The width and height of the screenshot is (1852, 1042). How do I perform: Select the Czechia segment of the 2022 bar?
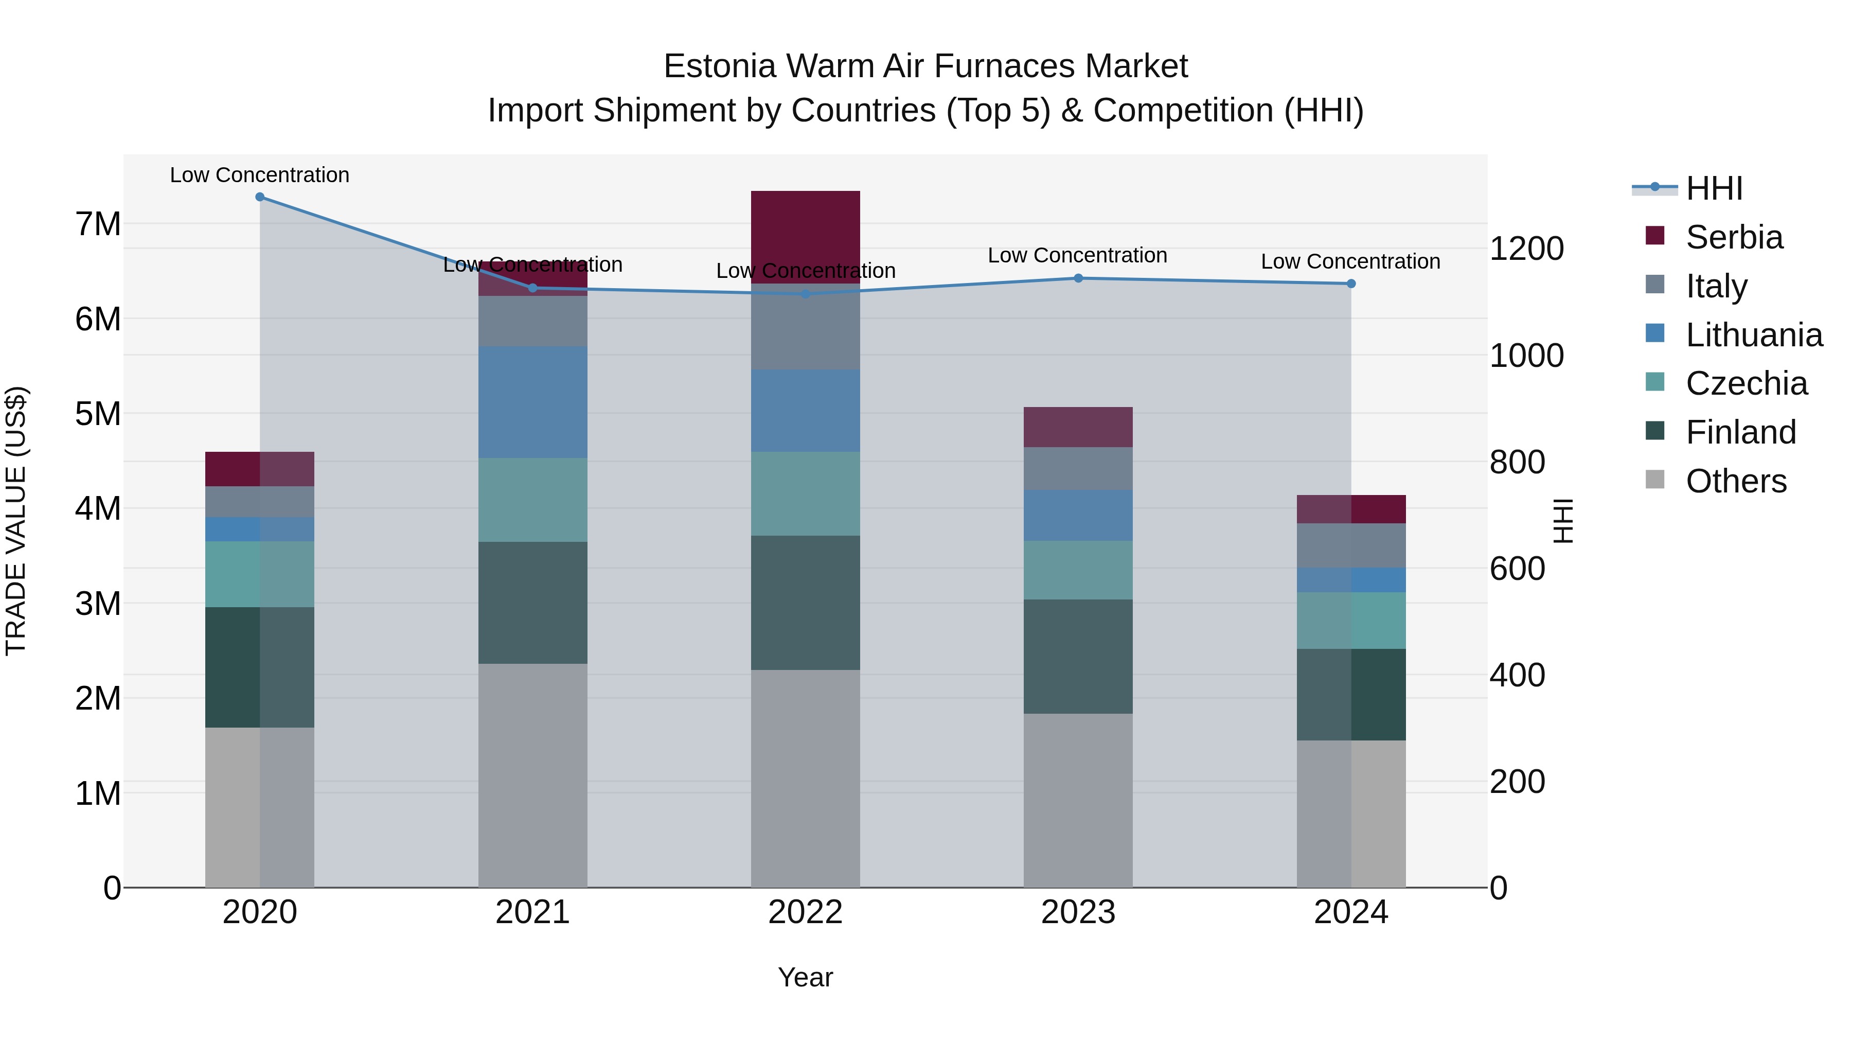click(805, 494)
